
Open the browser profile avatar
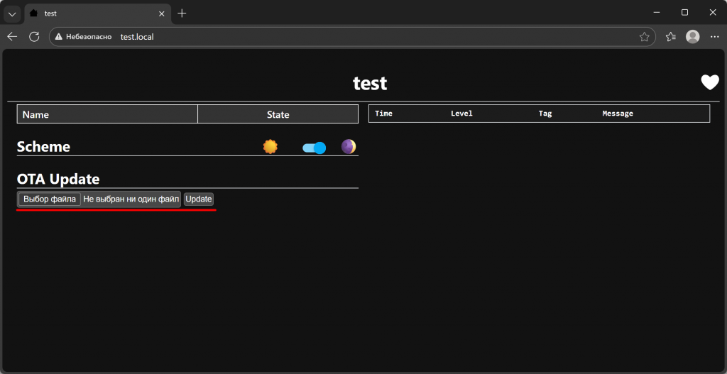tap(692, 37)
